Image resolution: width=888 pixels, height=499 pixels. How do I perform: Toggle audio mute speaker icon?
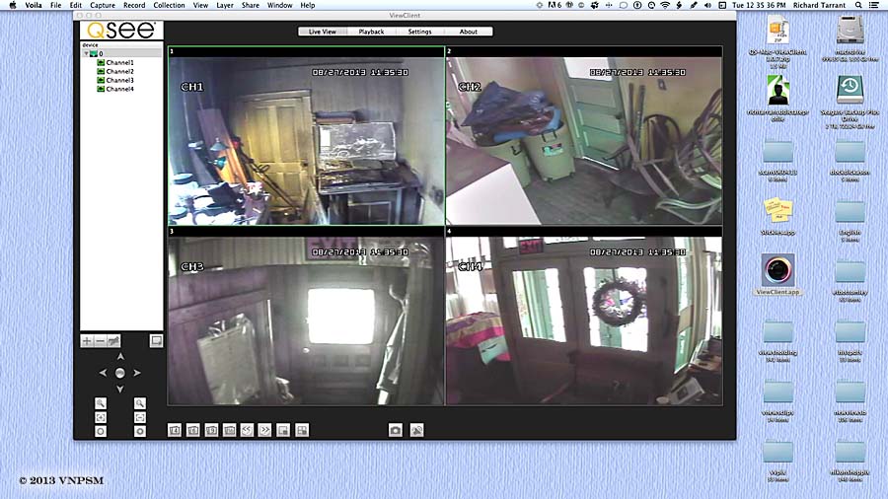point(416,431)
